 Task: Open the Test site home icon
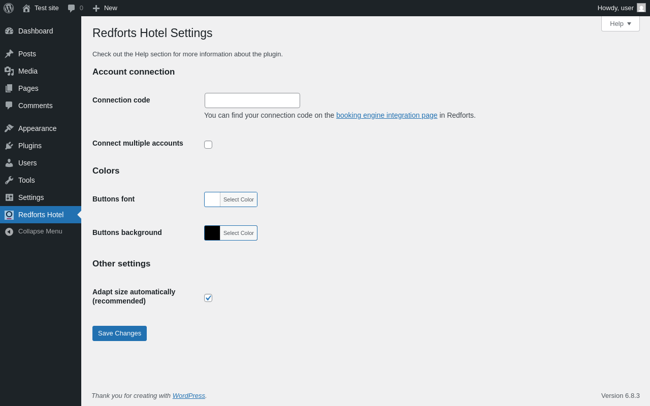tap(26, 8)
